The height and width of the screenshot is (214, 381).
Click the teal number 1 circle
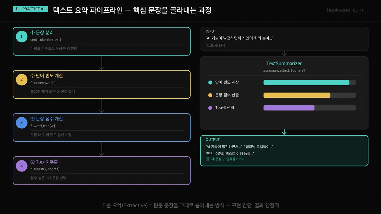(x=22, y=36)
